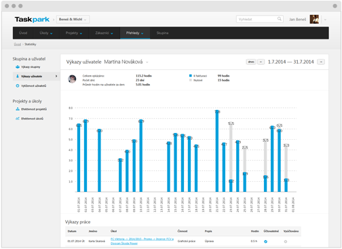The height and width of the screenshot is (249, 342).
Task: Click Martina Nováková's round avatar
Action: [x=72, y=79]
